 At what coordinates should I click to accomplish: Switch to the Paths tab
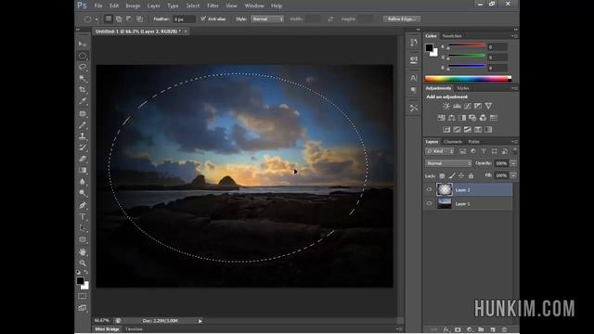[x=474, y=142]
